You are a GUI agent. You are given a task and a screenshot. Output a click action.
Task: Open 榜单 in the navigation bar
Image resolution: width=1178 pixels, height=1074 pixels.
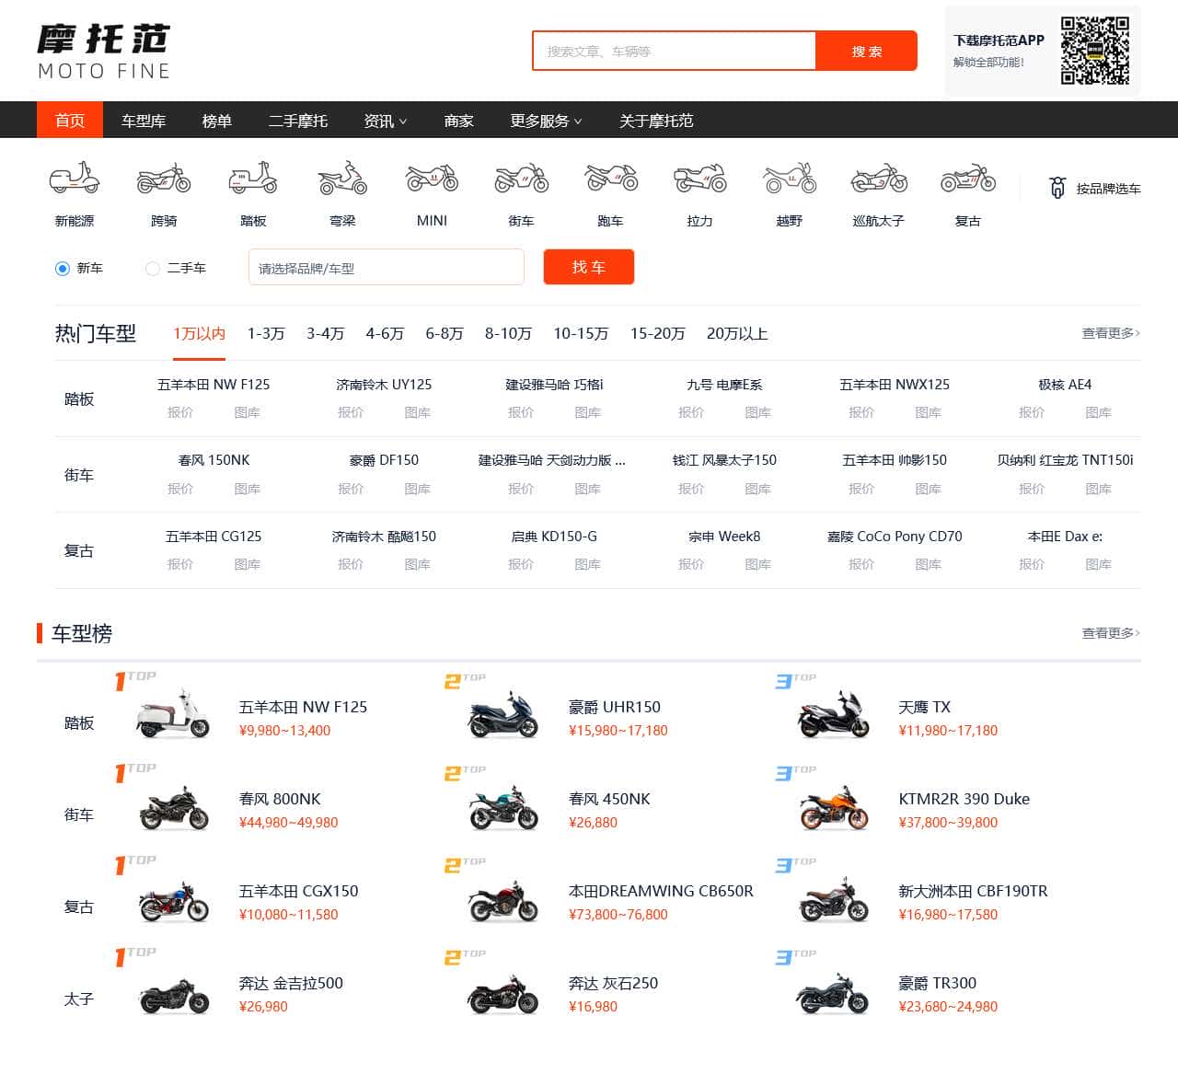[x=217, y=121]
